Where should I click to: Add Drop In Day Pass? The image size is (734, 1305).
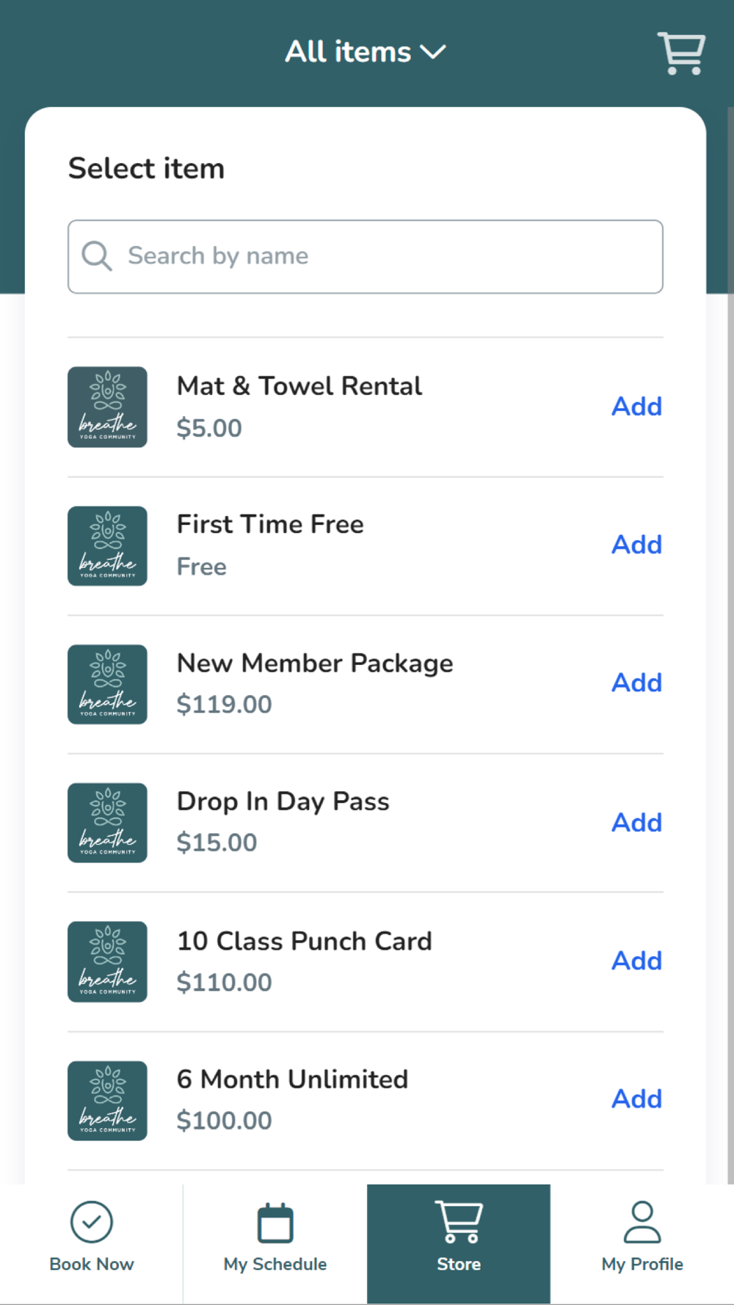point(636,822)
